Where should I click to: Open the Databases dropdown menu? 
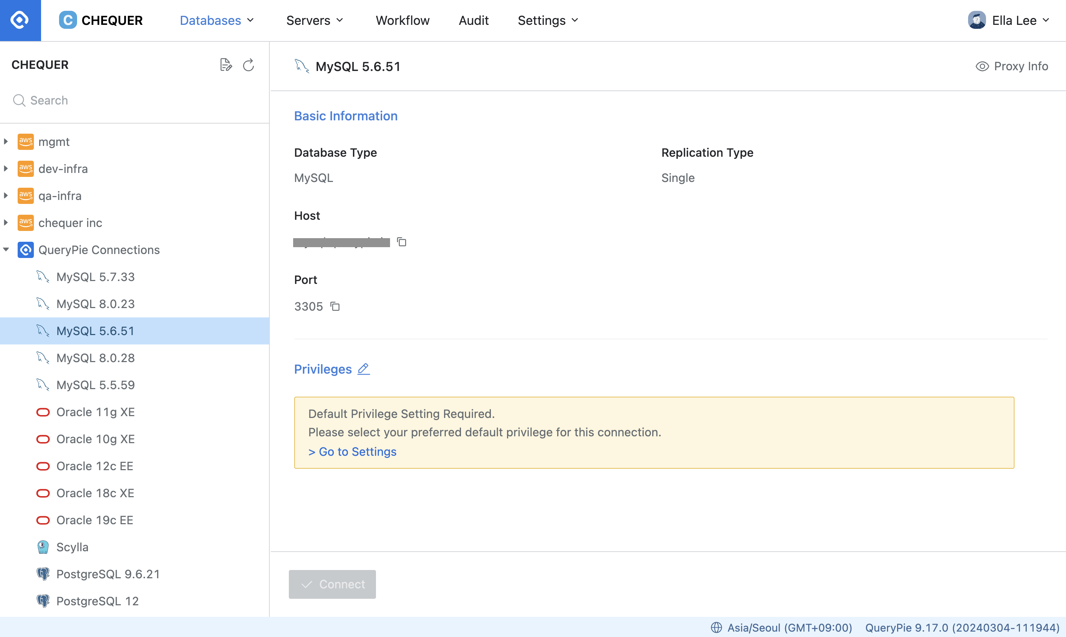[x=217, y=20]
